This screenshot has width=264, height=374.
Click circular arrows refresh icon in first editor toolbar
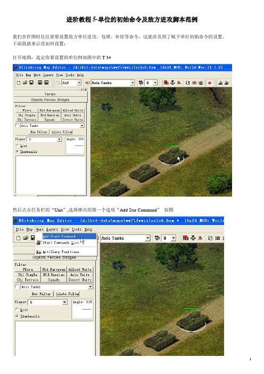click(x=187, y=83)
